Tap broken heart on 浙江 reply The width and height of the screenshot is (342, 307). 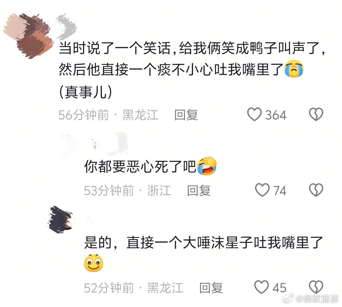click(x=316, y=190)
